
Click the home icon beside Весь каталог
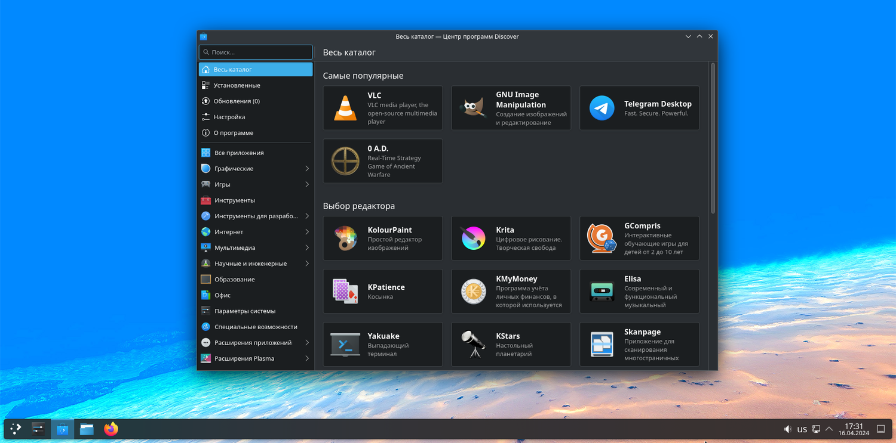206,69
